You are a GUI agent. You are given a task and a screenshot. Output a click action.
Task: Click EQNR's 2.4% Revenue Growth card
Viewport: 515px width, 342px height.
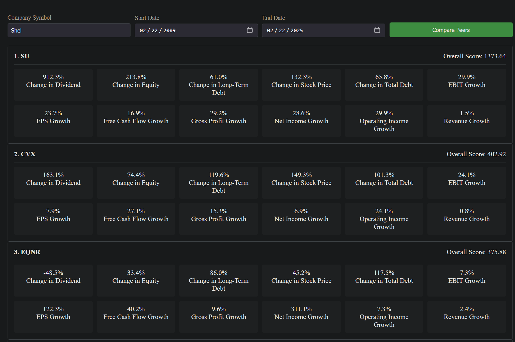(467, 317)
